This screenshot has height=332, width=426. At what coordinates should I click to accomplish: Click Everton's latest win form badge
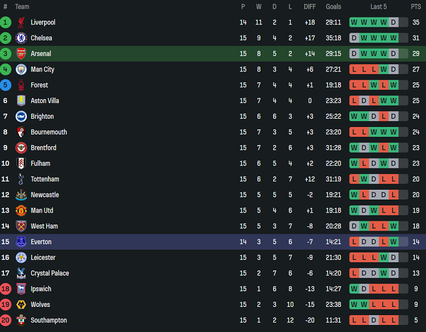[x=393, y=242]
